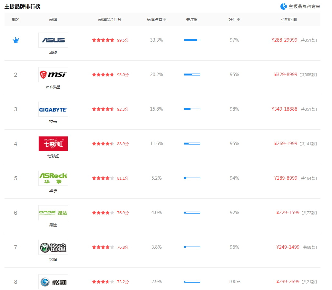Screen dimensions: 332x290
Task: Open the 主板品牌占有率 link
Action: (304, 6)
